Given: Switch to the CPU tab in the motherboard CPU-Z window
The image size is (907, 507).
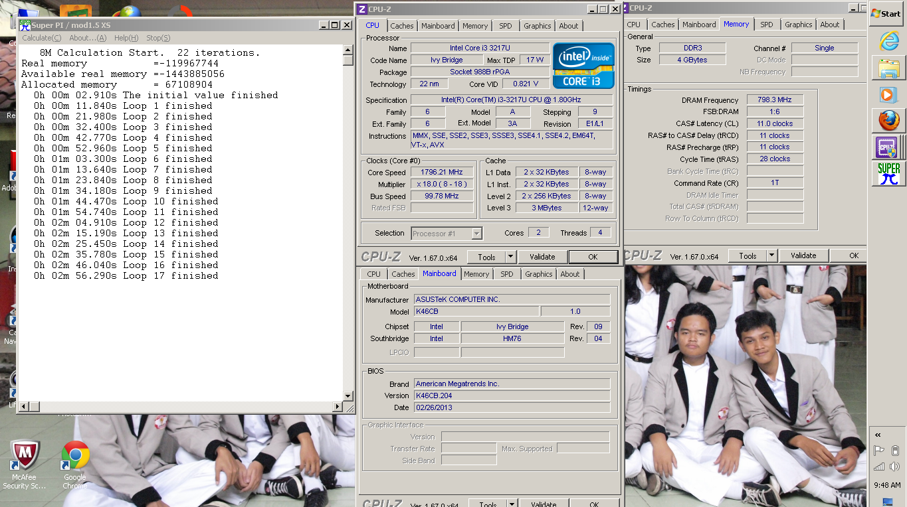Looking at the screenshot, I should [373, 274].
